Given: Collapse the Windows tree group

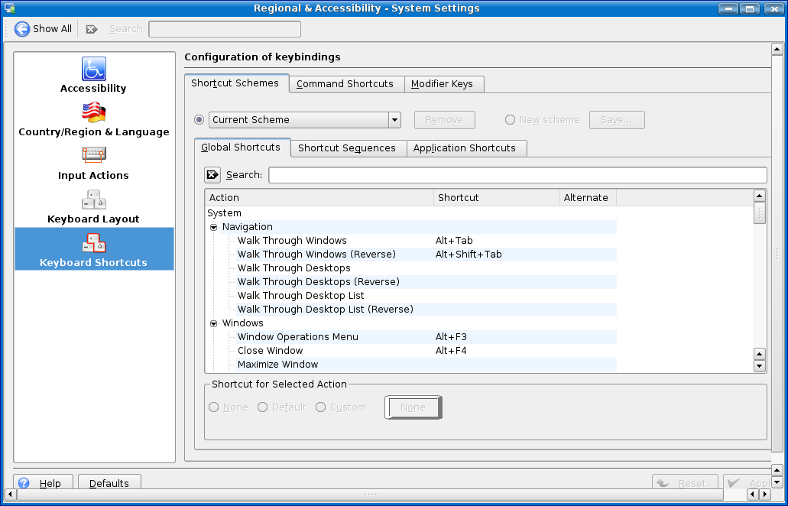Looking at the screenshot, I should [x=214, y=323].
